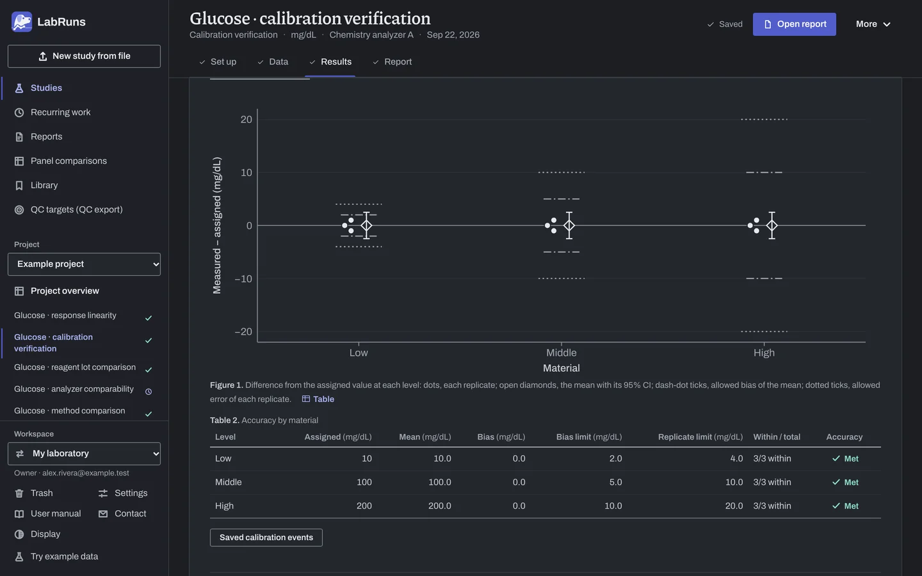Open the Workspace dropdown showing My laboratory

point(84,454)
